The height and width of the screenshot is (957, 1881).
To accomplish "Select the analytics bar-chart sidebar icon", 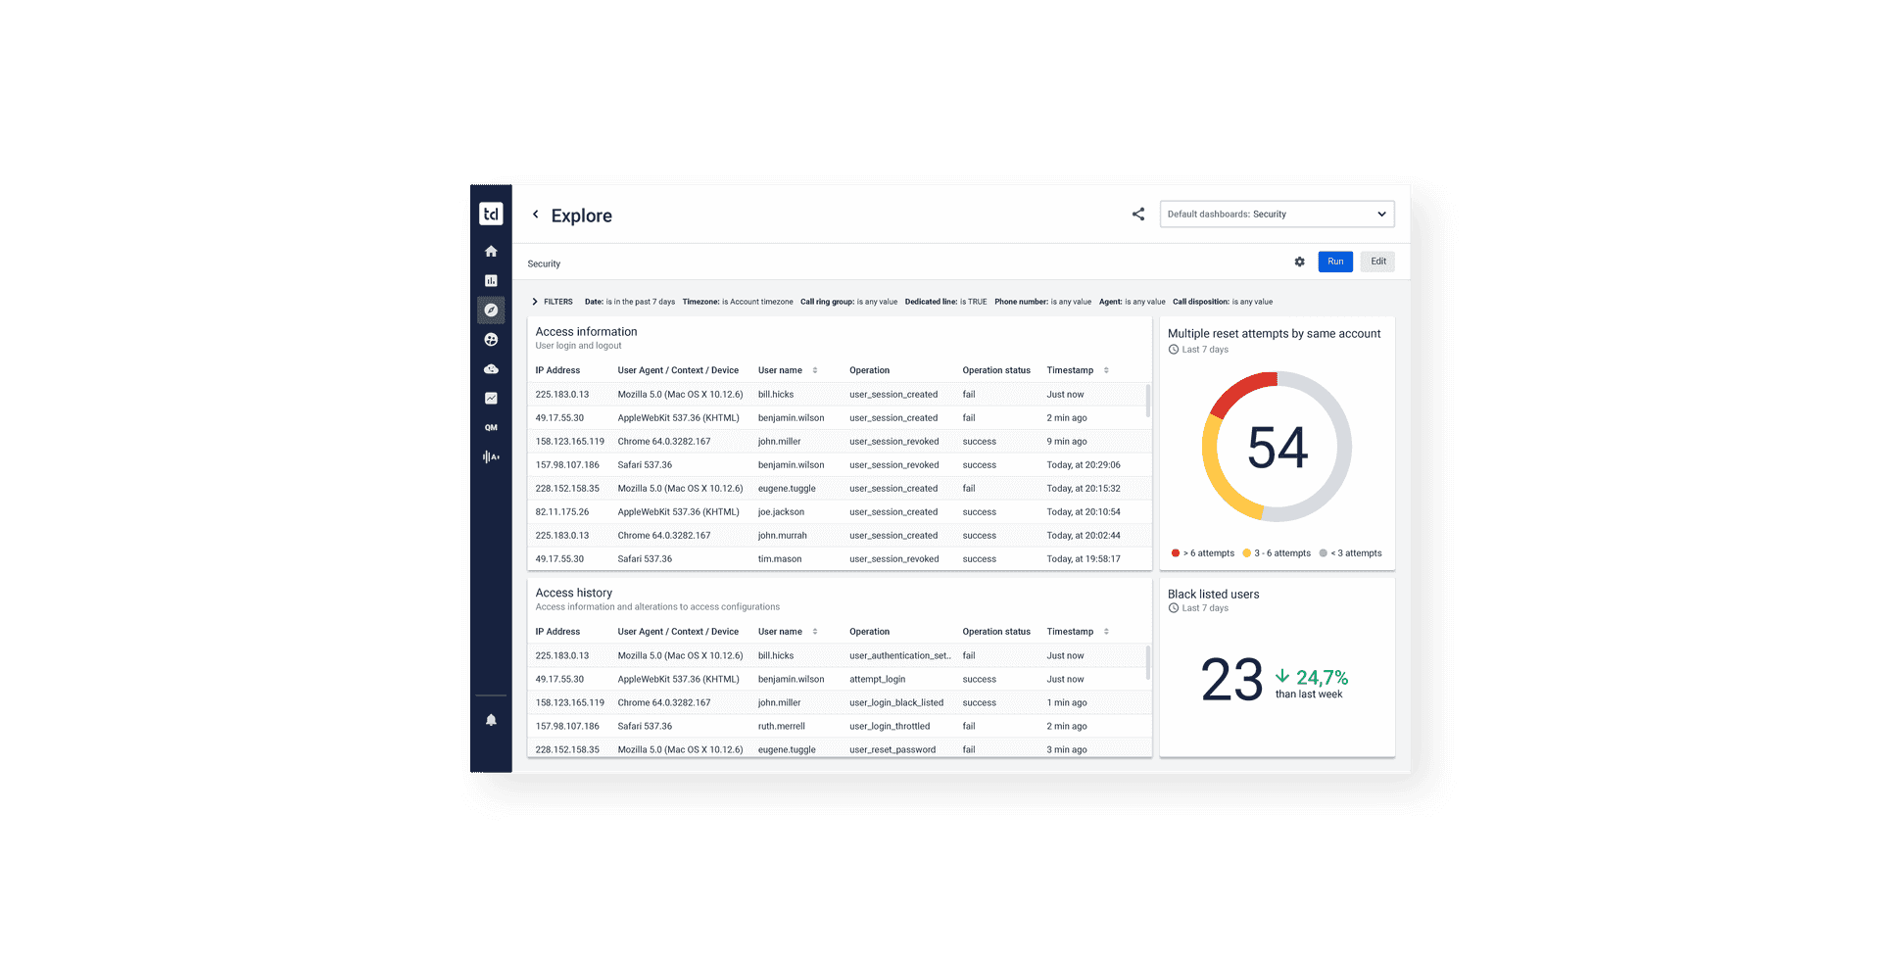I will pyautogui.click(x=491, y=280).
